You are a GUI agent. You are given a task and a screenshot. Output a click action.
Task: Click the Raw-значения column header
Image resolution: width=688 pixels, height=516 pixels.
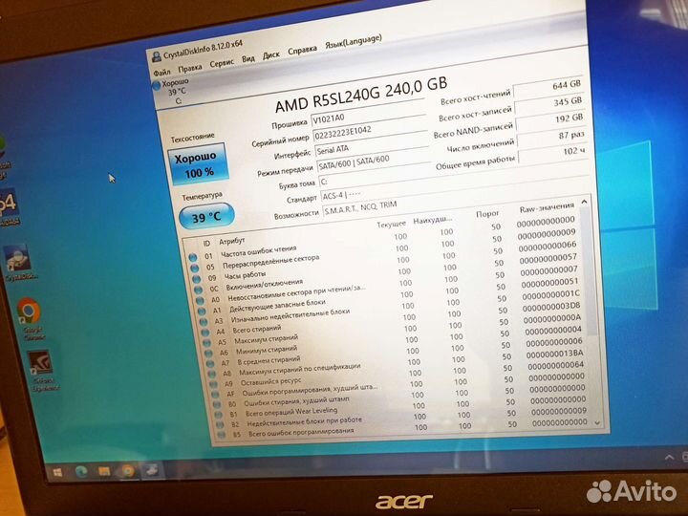[547, 206]
